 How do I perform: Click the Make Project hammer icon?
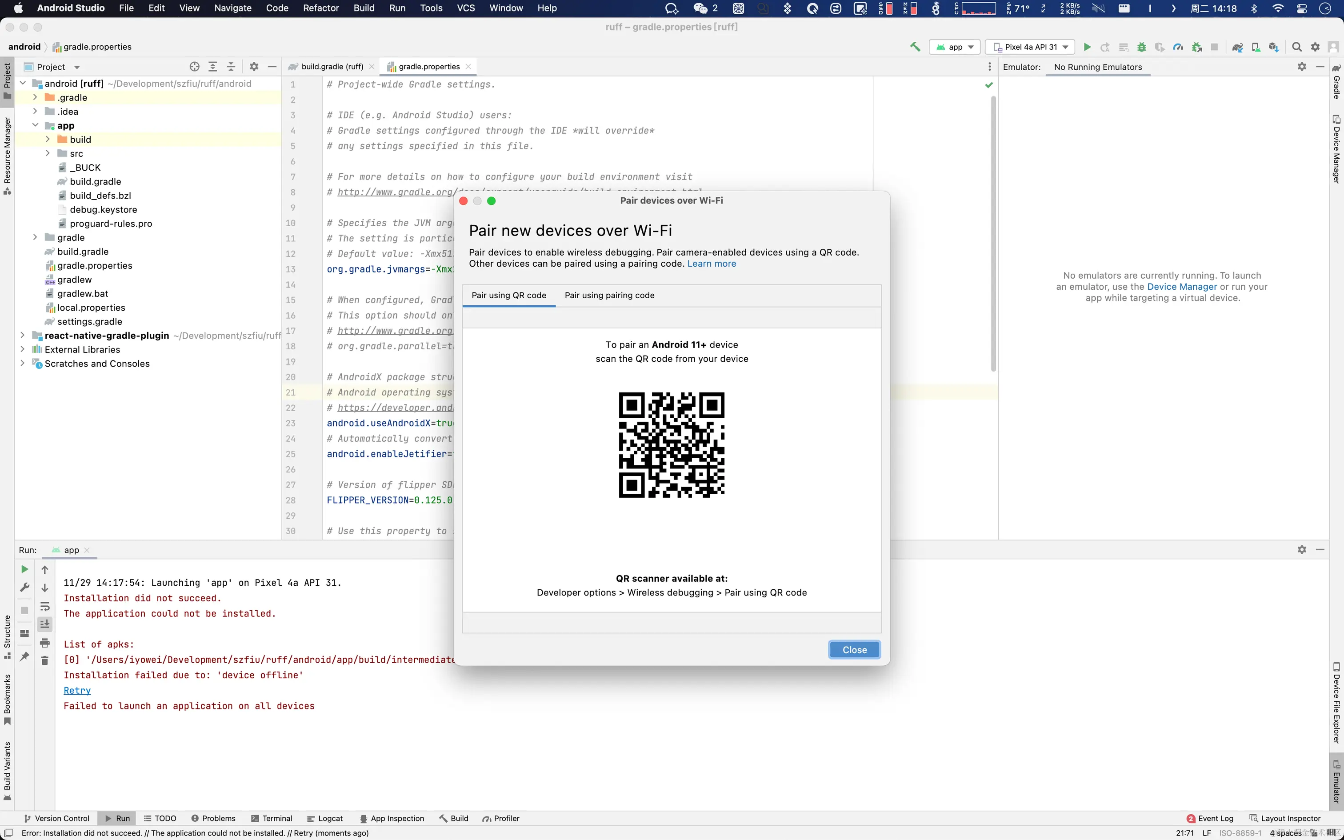(915, 47)
